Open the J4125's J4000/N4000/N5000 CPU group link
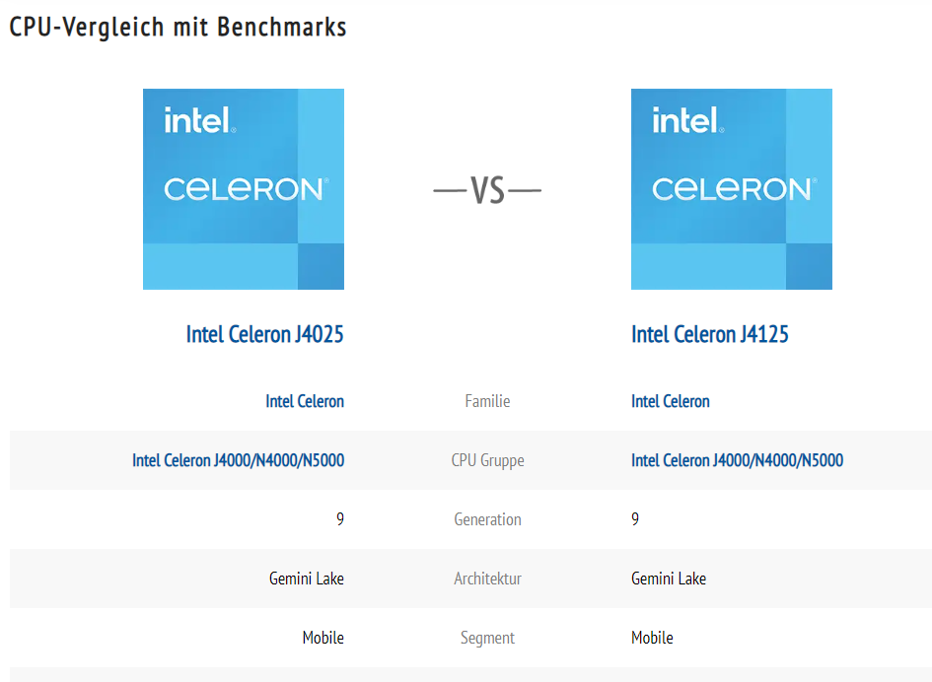Viewport: 932px width, 682px height. (737, 460)
